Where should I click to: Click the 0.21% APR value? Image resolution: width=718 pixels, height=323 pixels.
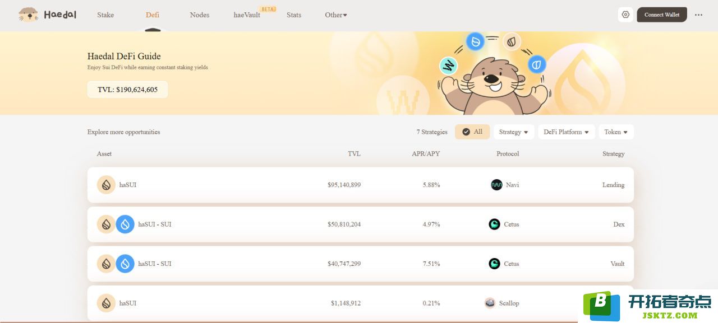[431, 303]
